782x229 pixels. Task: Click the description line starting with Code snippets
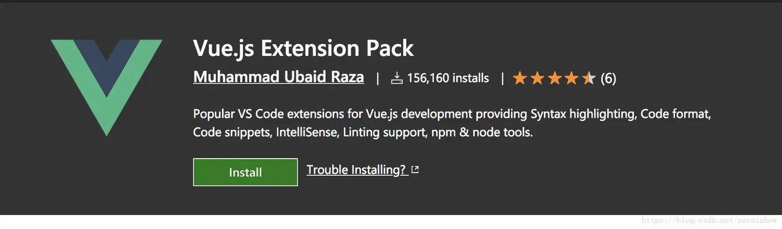(363, 133)
